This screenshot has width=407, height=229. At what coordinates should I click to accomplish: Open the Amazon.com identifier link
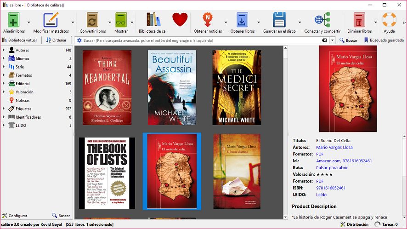[328, 161]
